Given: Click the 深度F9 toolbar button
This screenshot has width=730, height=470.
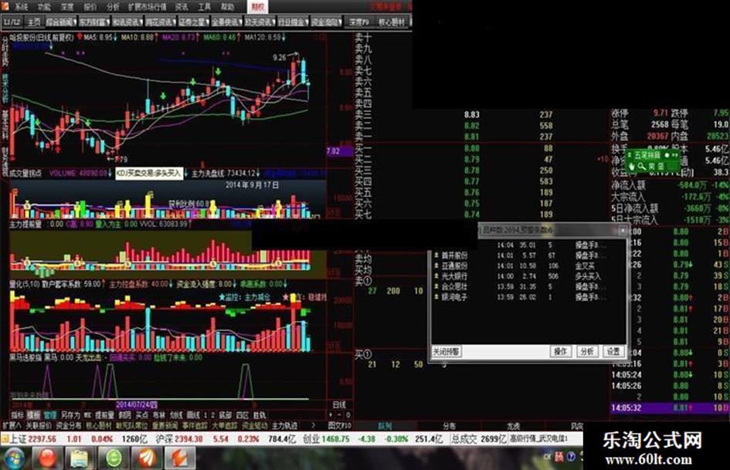Looking at the screenshot, I should coord(359,22).
